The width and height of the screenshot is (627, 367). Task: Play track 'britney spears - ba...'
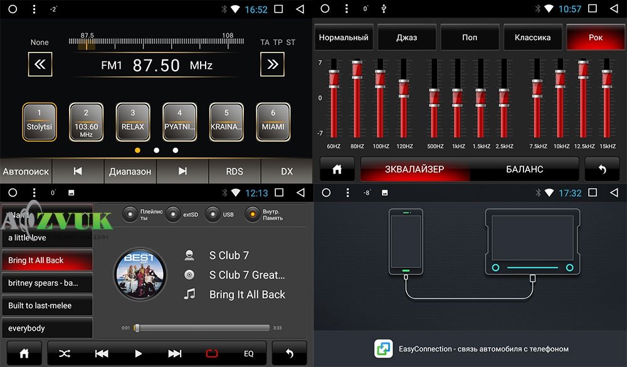(47, 283)
